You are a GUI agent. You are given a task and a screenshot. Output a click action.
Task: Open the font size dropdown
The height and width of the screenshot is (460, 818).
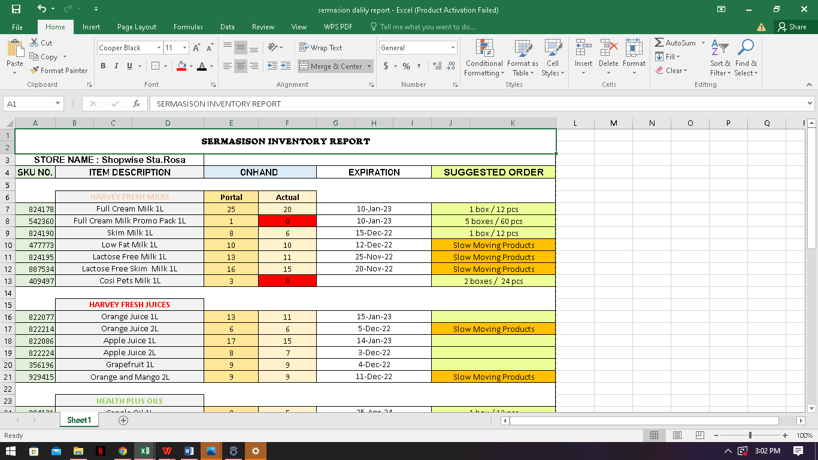point(185,48)
